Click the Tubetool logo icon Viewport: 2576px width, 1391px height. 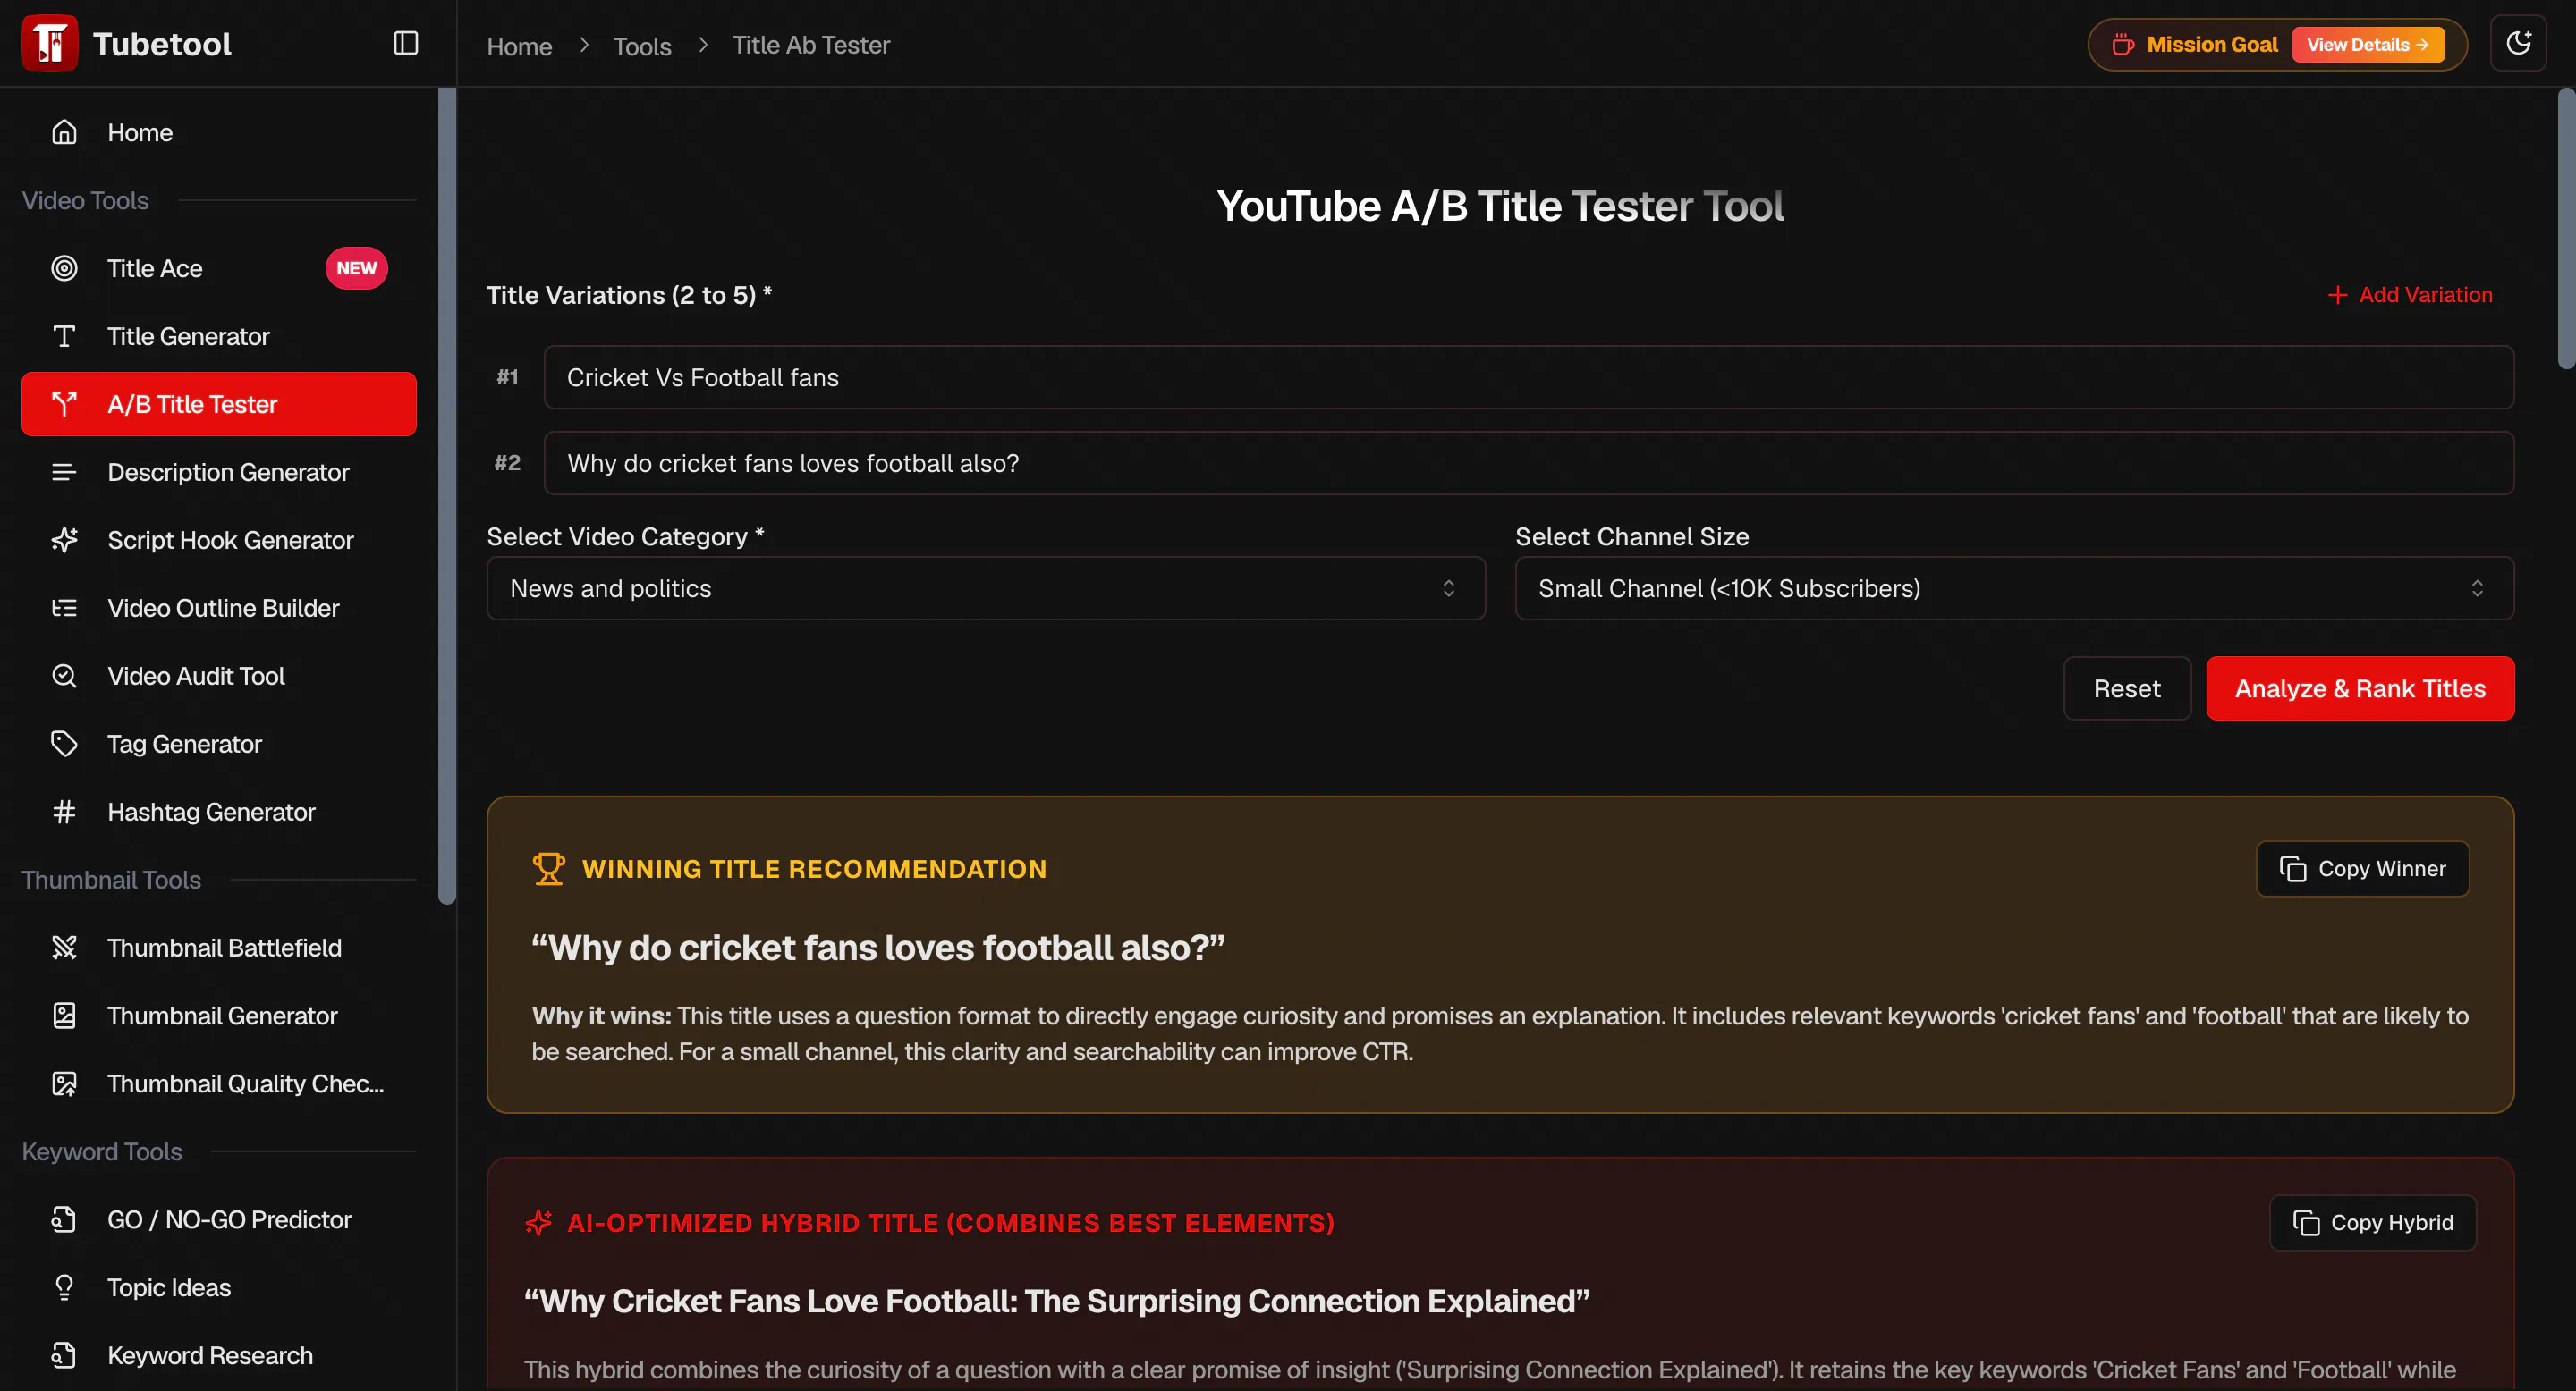click(49, 43)
